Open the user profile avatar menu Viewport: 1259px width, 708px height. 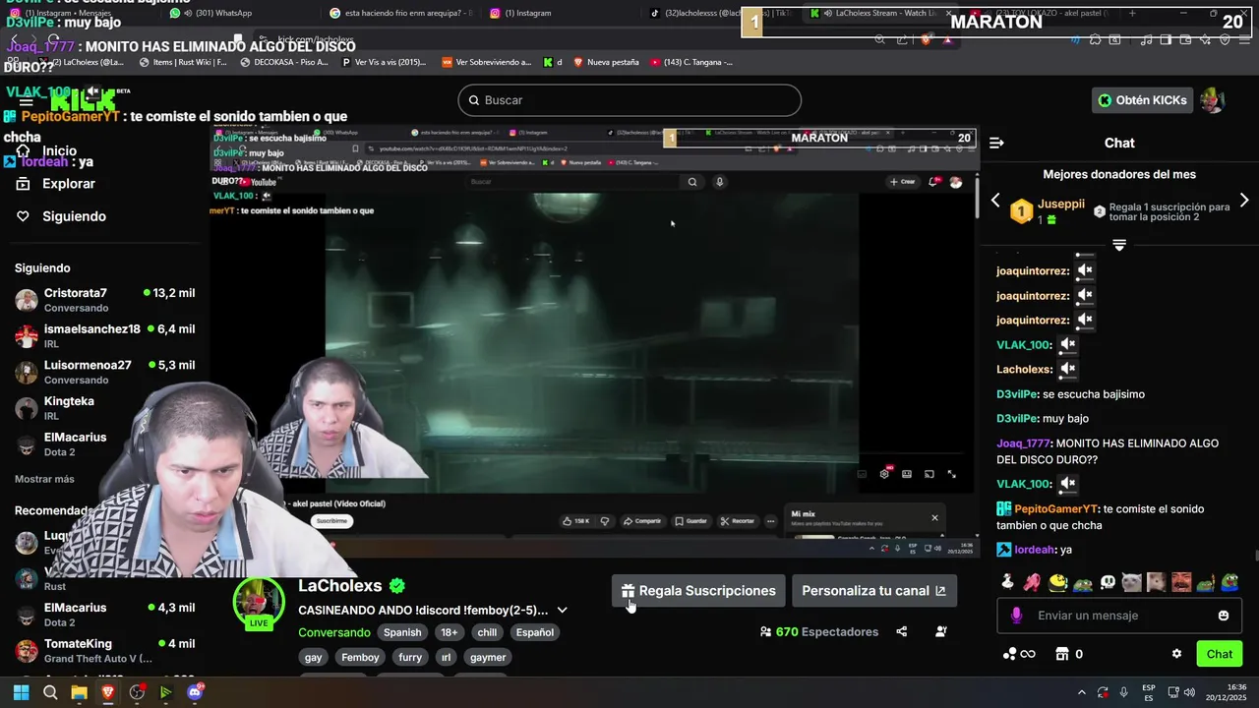pyautogui.click(x=1212, y=100)
